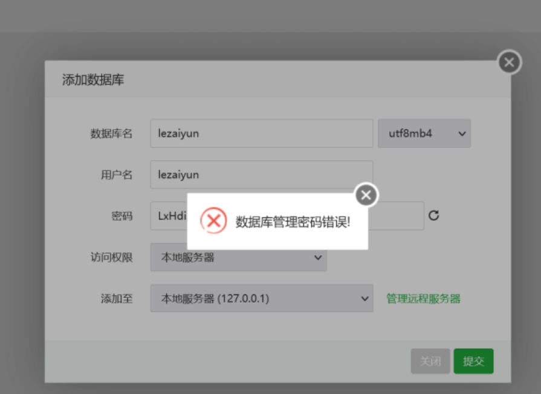541x394 pixels.
Task: Open the 本地服务器 (127.0.0.1) dropdown
Action: point(261,298)
